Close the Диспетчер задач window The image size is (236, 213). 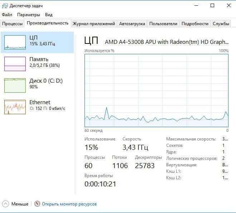(228, 6)
